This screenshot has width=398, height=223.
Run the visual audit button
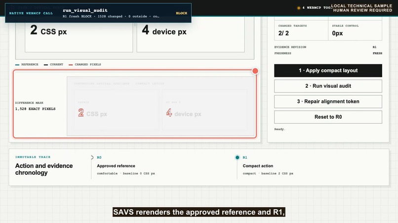(328, 86)
